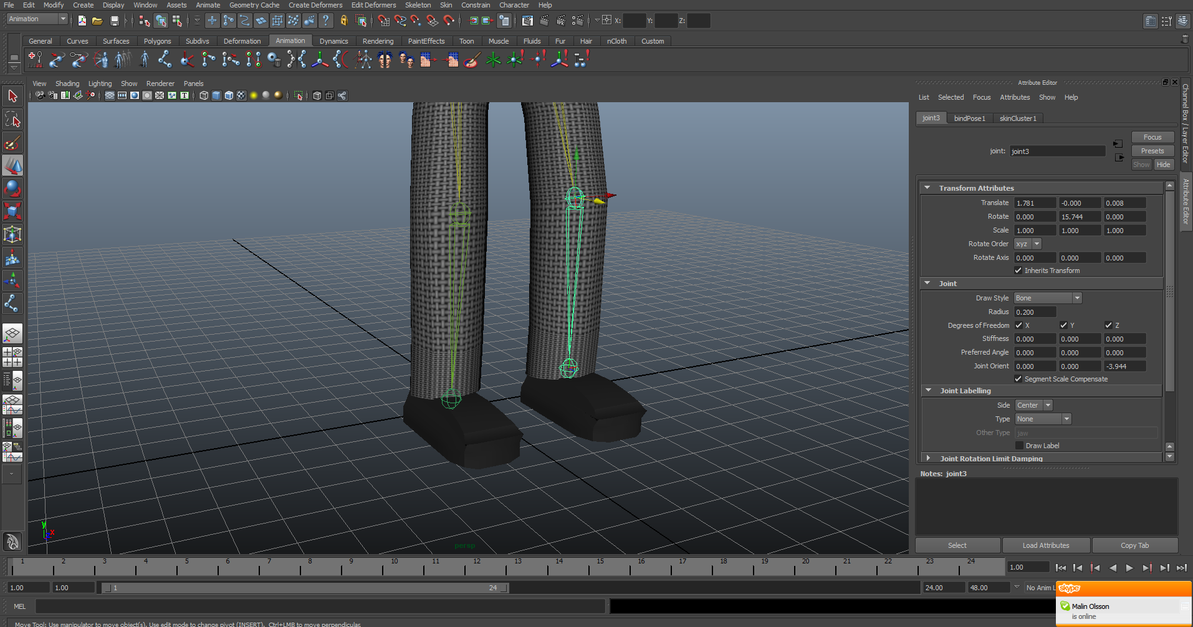Open the Skeleton menu
The width and height of the screenshot is (1193, 627).
coord(418,5)
